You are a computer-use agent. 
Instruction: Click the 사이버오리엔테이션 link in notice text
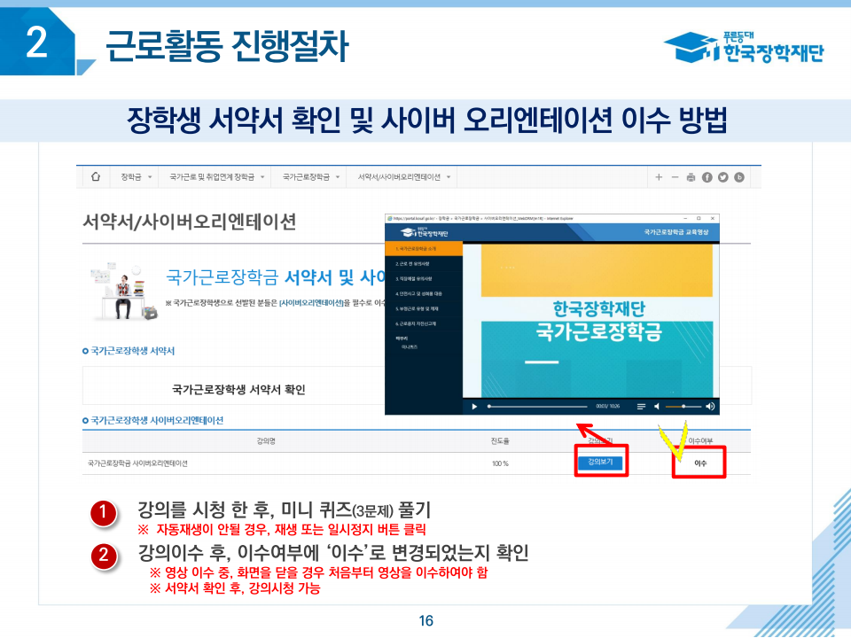coord(311,303)
